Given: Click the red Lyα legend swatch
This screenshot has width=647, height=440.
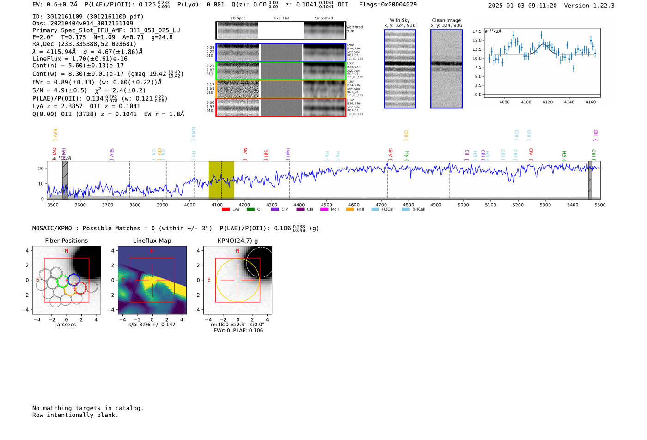Looking at the screenshot, I should tap(226, 210).
